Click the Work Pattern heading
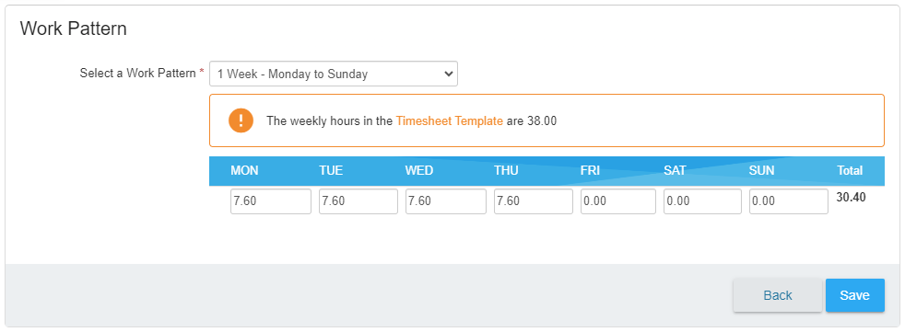The height and width of the screenshot is (332, 905). pos(74,29)
